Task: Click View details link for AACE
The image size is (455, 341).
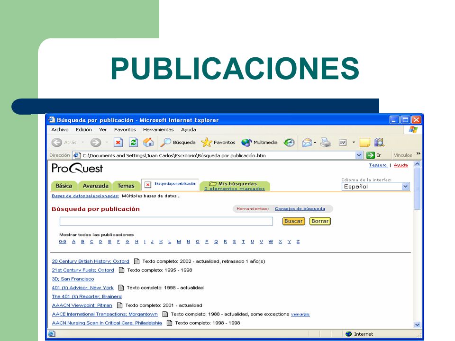Action: [300, 314]
